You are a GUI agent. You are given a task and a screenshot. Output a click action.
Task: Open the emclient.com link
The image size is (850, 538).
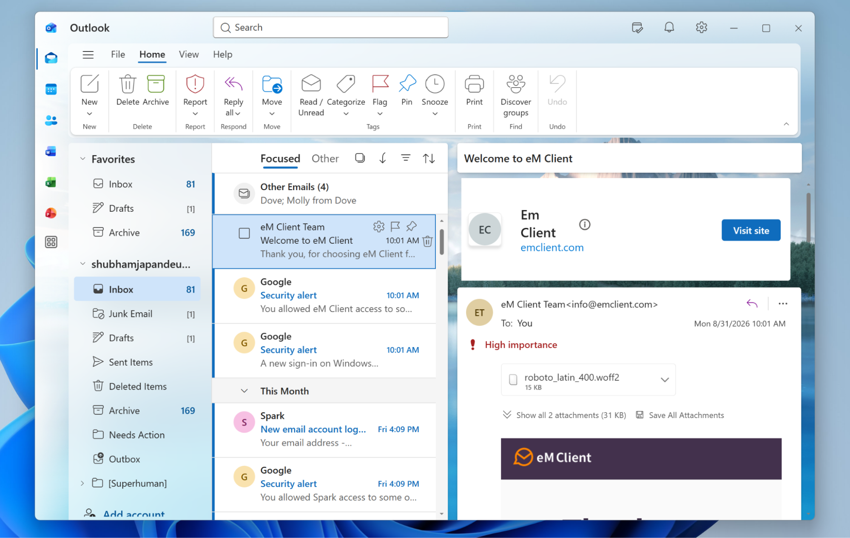[552, 248]
